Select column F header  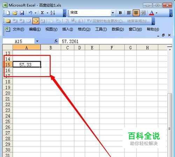coord(112,47)
